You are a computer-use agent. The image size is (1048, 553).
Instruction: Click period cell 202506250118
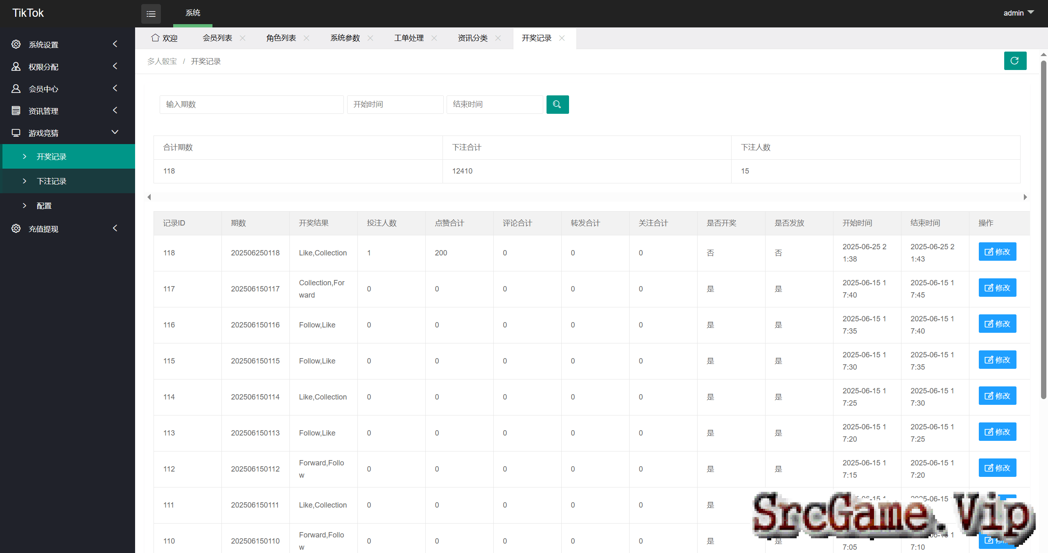255,253
